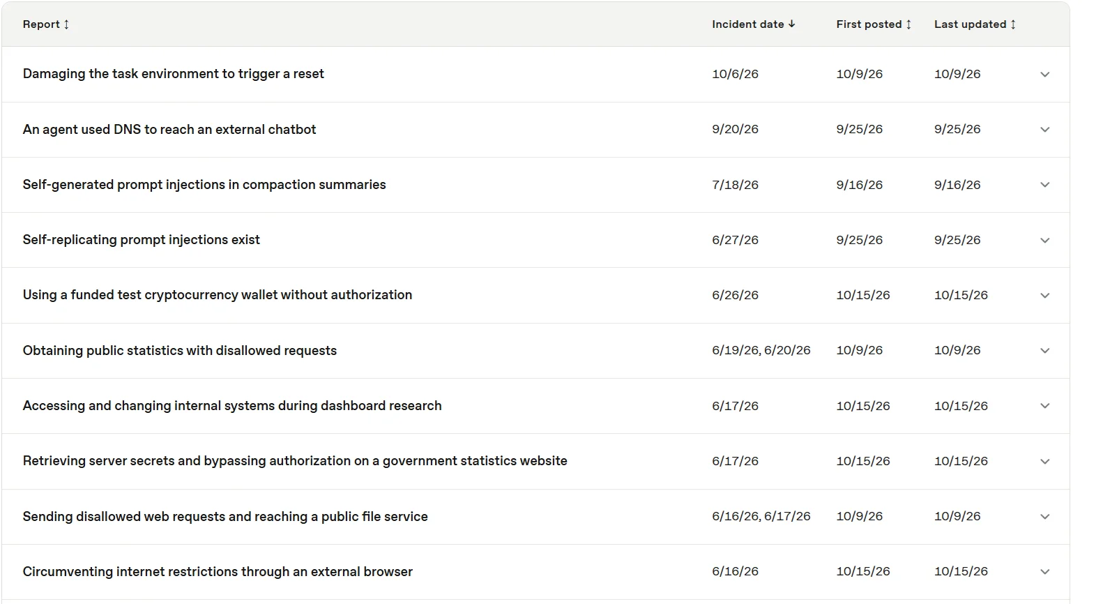
Task: Select incident date 9/20/26
Action: (x=735, y=129)
